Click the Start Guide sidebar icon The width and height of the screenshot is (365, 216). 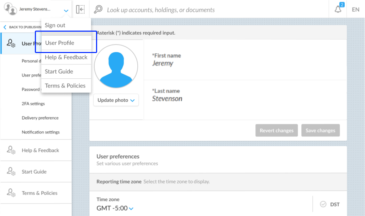[x=11, y=172]
